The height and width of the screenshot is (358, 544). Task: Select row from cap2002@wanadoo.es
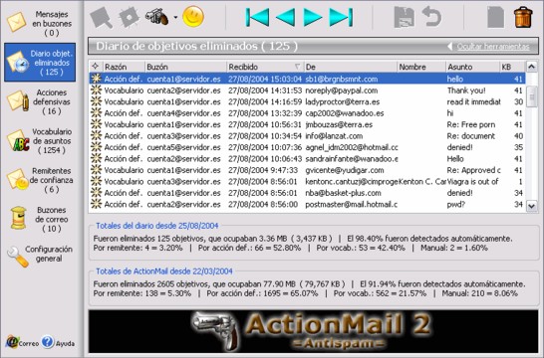308,113
